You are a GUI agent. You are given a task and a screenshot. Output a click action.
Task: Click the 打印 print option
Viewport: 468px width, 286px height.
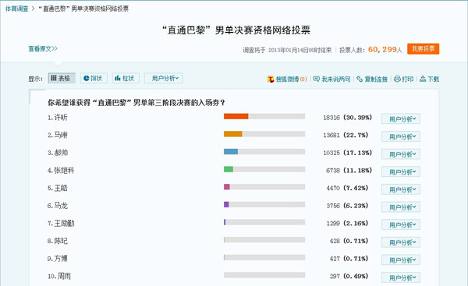point(404,79)
